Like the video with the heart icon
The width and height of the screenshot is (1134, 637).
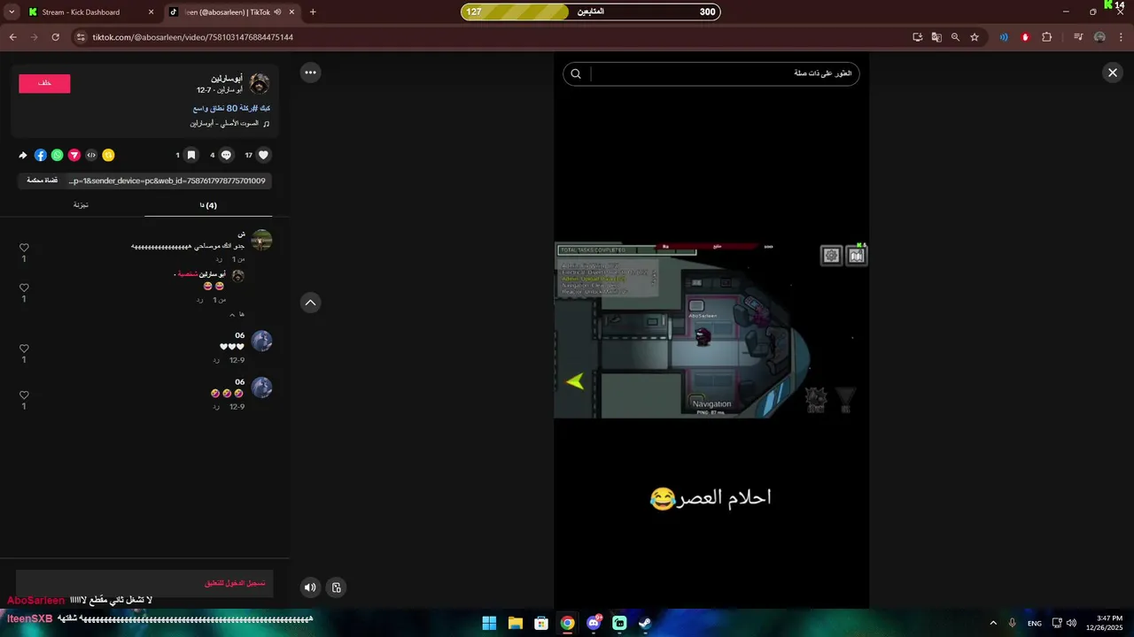tap(263, 155)
